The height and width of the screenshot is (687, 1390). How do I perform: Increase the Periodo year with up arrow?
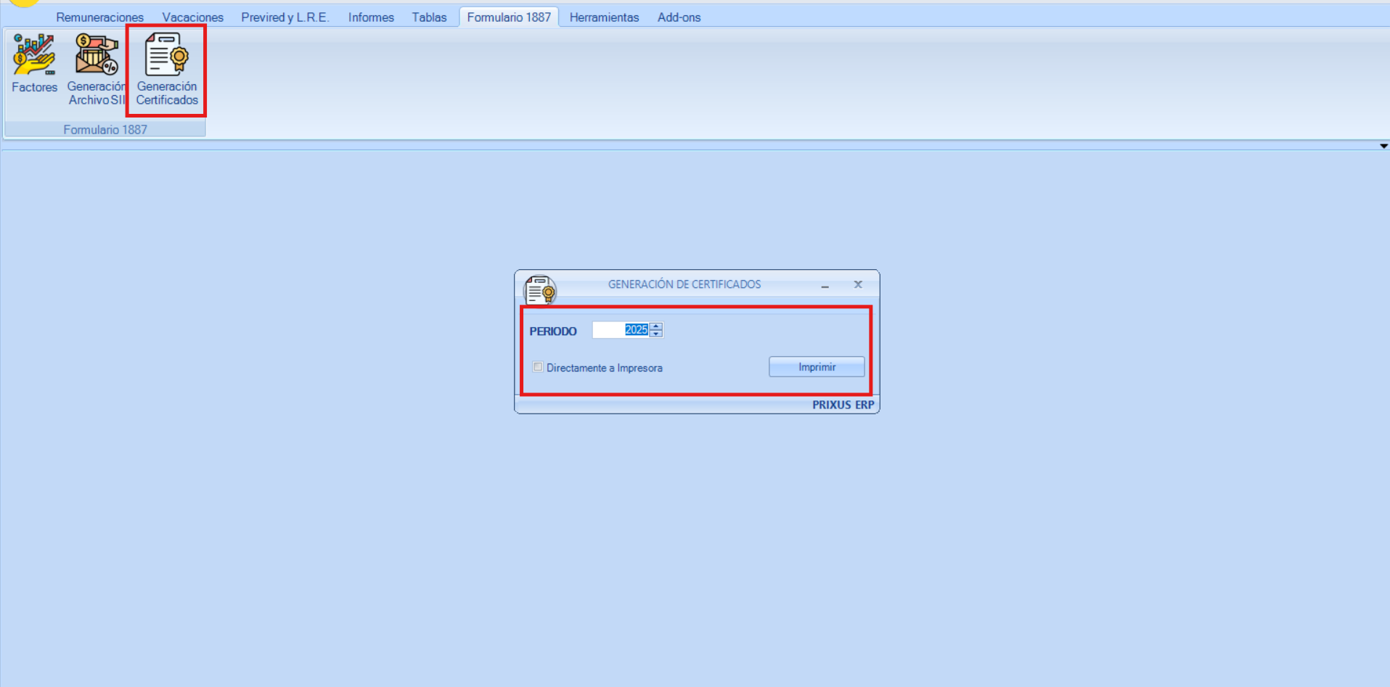click(656, 326)
